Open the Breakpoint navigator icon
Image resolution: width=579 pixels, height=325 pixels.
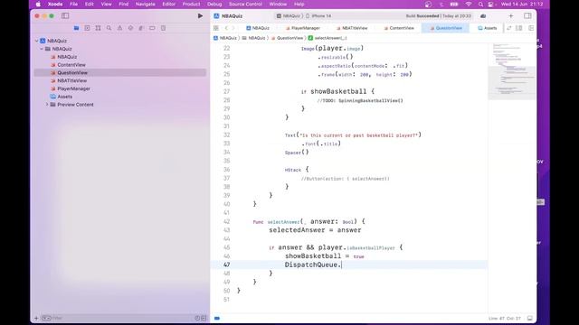pyautogui.click(x=152, y=28)
